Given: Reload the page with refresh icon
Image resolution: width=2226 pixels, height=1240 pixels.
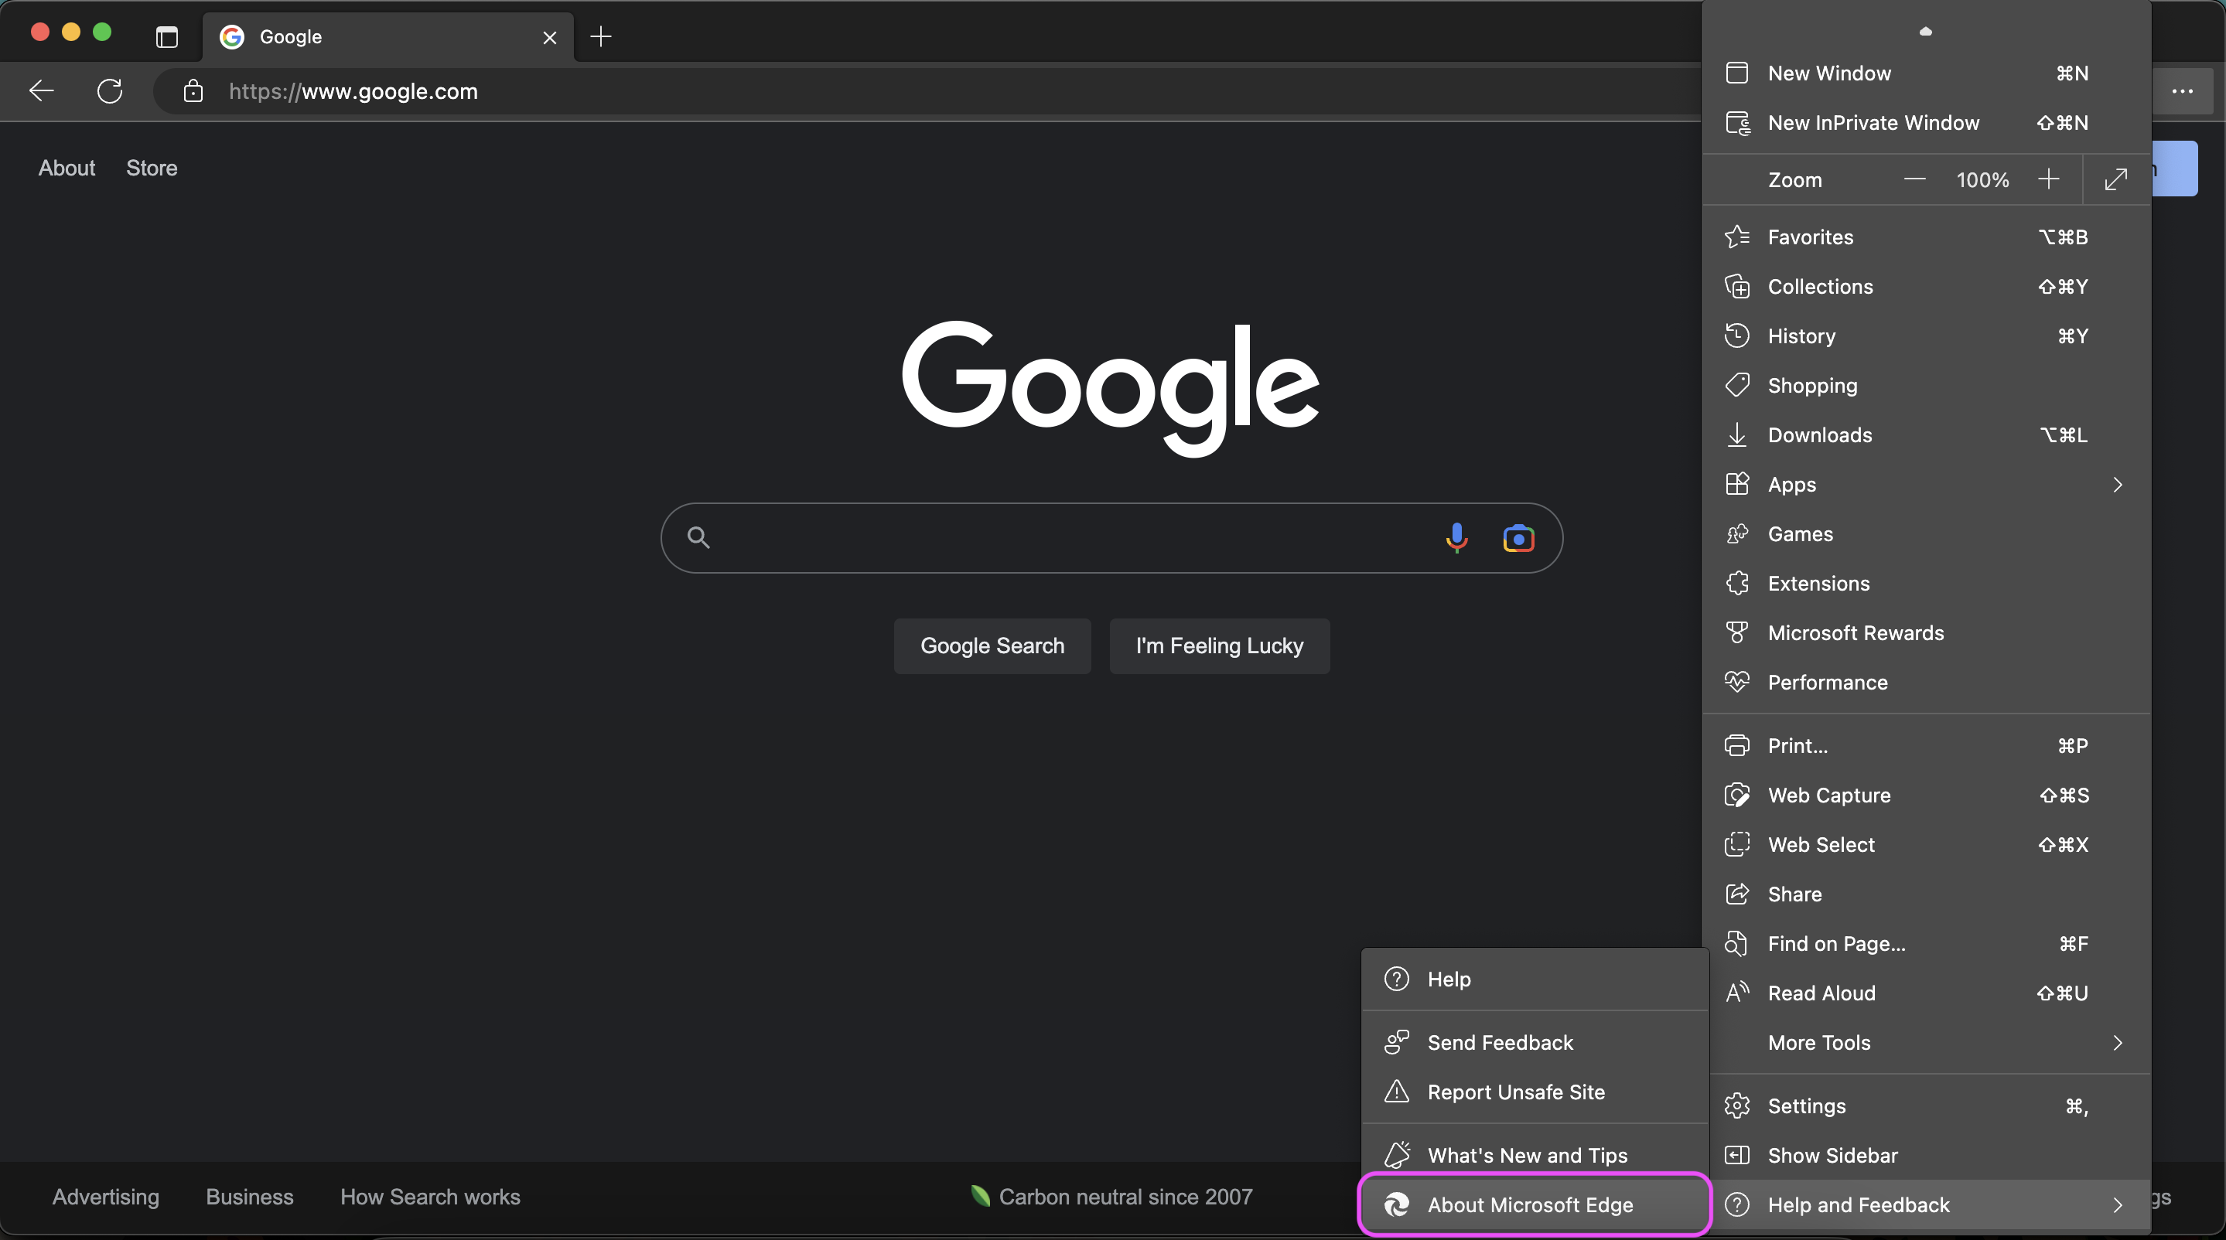Looking at the screenshot, I should point(110,90).
